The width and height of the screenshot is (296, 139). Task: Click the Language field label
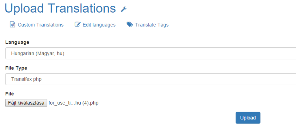[17, 42]
